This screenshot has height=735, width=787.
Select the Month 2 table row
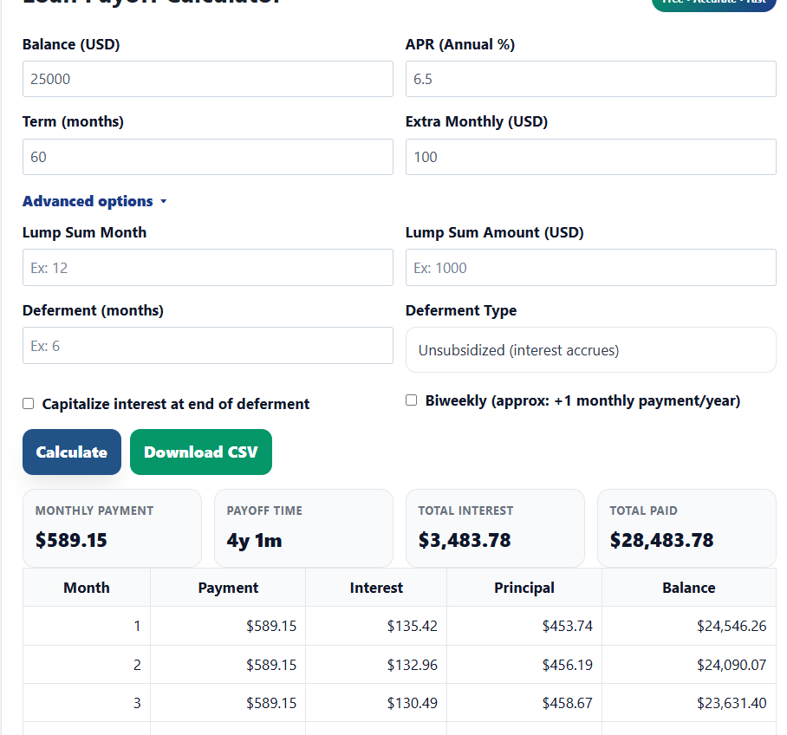tap(399, 665)
